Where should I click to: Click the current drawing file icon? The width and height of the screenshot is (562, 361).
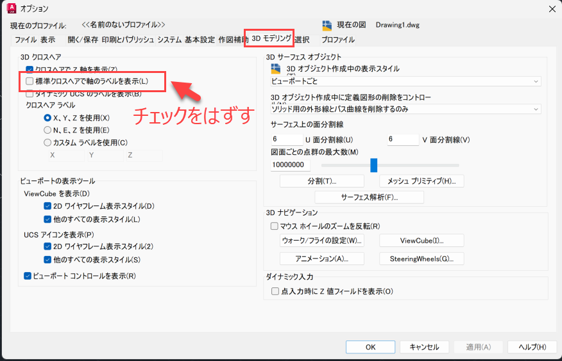[327, 26]
